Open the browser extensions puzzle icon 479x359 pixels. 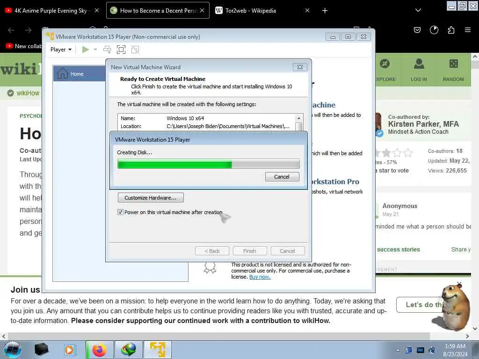[451, 30]
